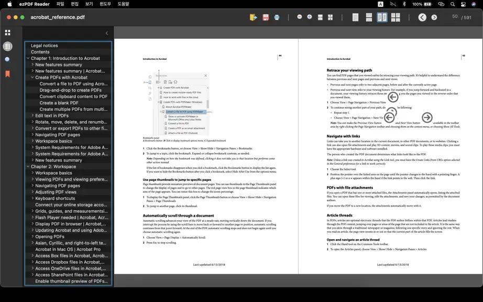Image resolution: width=483 pixels, height=302 pixels.
Task: Open Acrobat in Mac OS | Acrobat Pro entry
Action: pyautogui.click(x=68, y=249)
